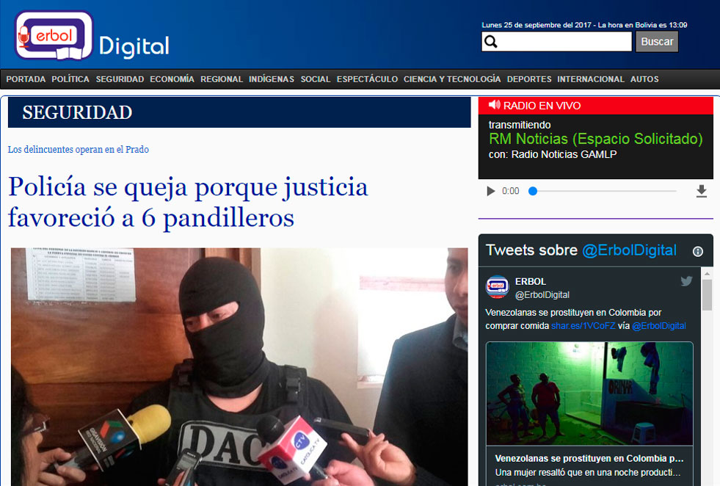The image size is (720, 486).
Task: Click the magnifying glass search icon
Action: [492, 42]
